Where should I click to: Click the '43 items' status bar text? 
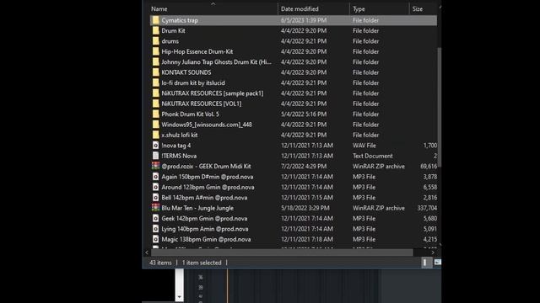click(160, 263)
